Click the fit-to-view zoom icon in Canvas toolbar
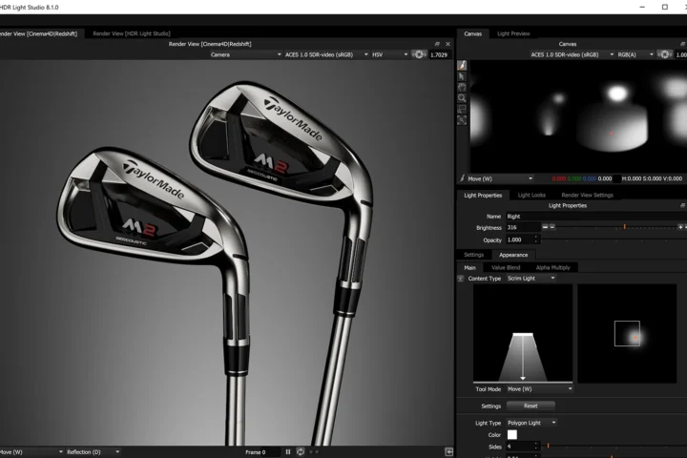The width and height of the screenshot is (687, 458). (x=462, y=120)
